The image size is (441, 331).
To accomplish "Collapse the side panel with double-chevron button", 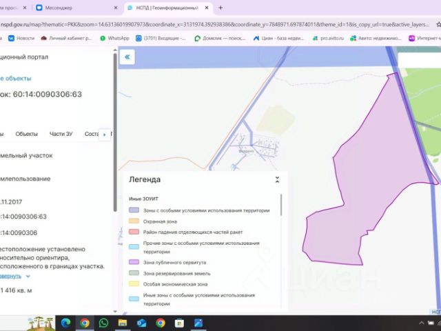I will tap(127, 57).
